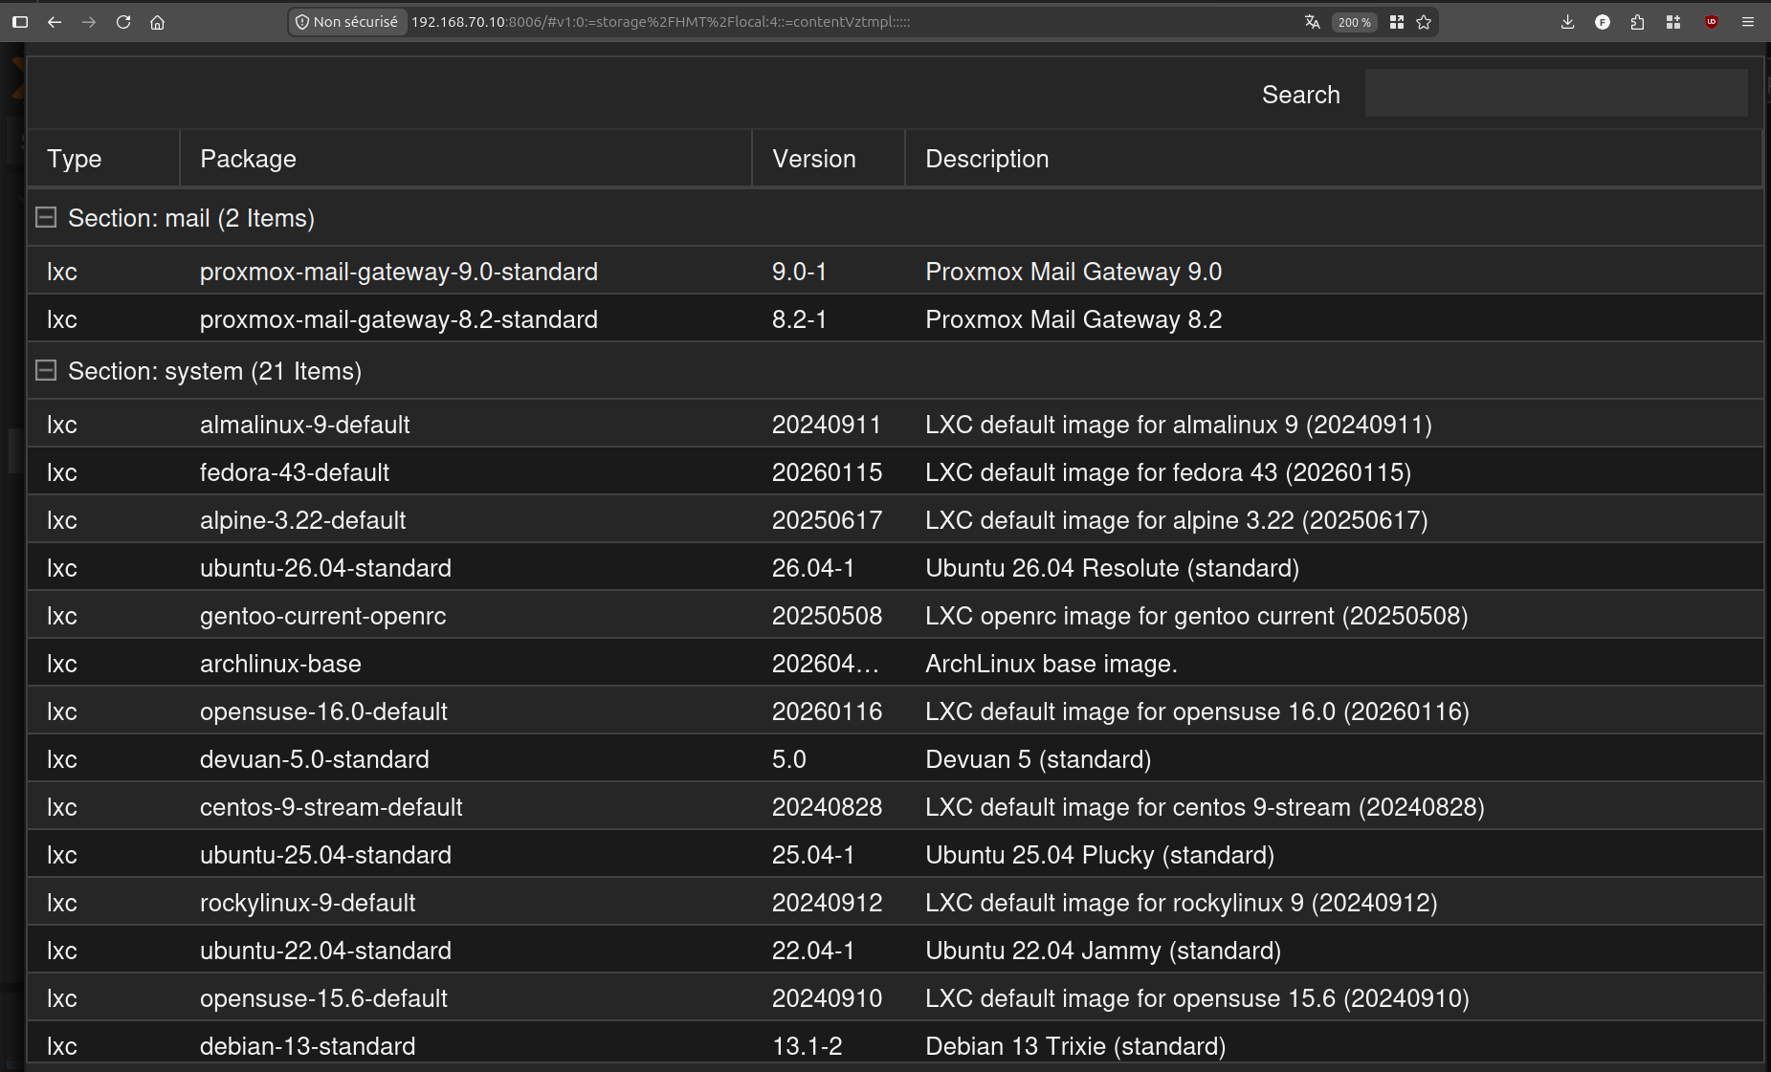Reload the page with the refresh icon
1771x1072 pixels.
pyautogui.click(x=123, y=22)
